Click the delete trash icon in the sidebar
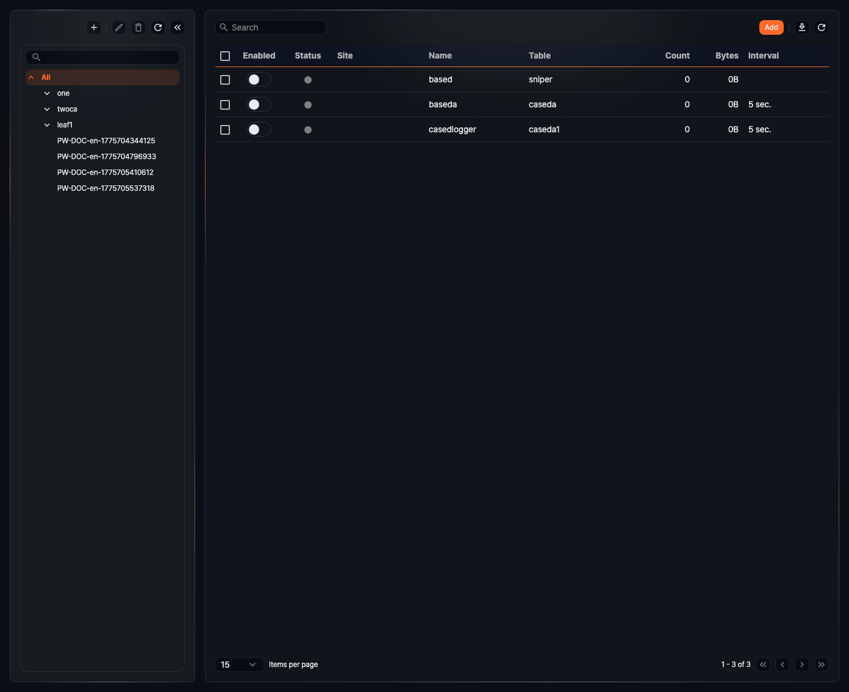The width and height of the screenshot is (849, 692). 138,27
